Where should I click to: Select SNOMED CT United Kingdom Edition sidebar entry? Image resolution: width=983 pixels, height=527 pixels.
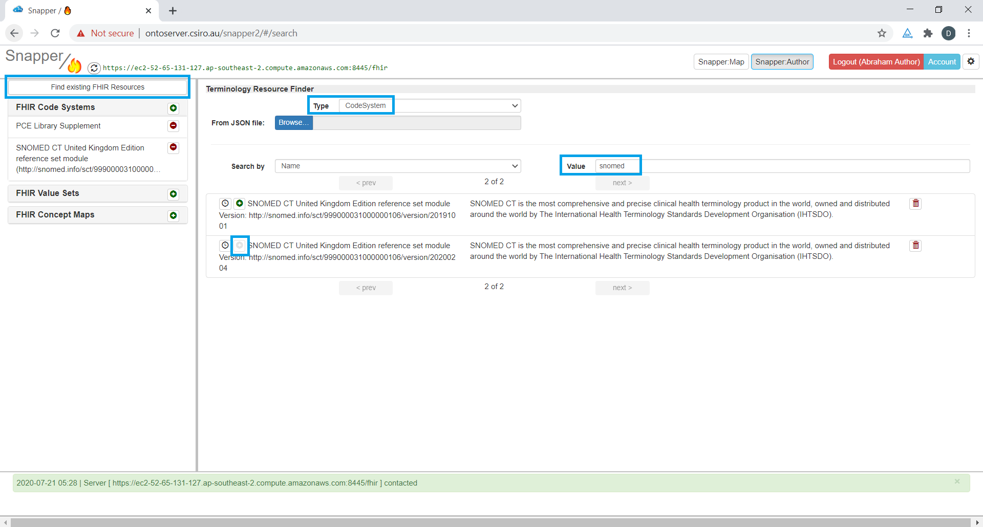[x=88, y=159]
